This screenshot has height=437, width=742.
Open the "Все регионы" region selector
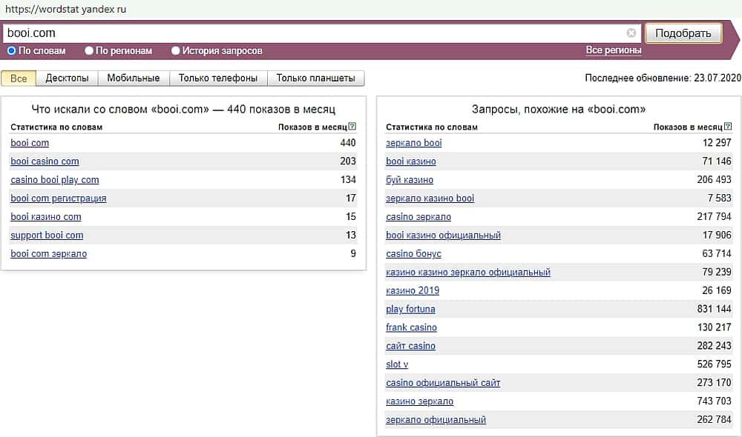pyautogui.click(x=614, y=50)
